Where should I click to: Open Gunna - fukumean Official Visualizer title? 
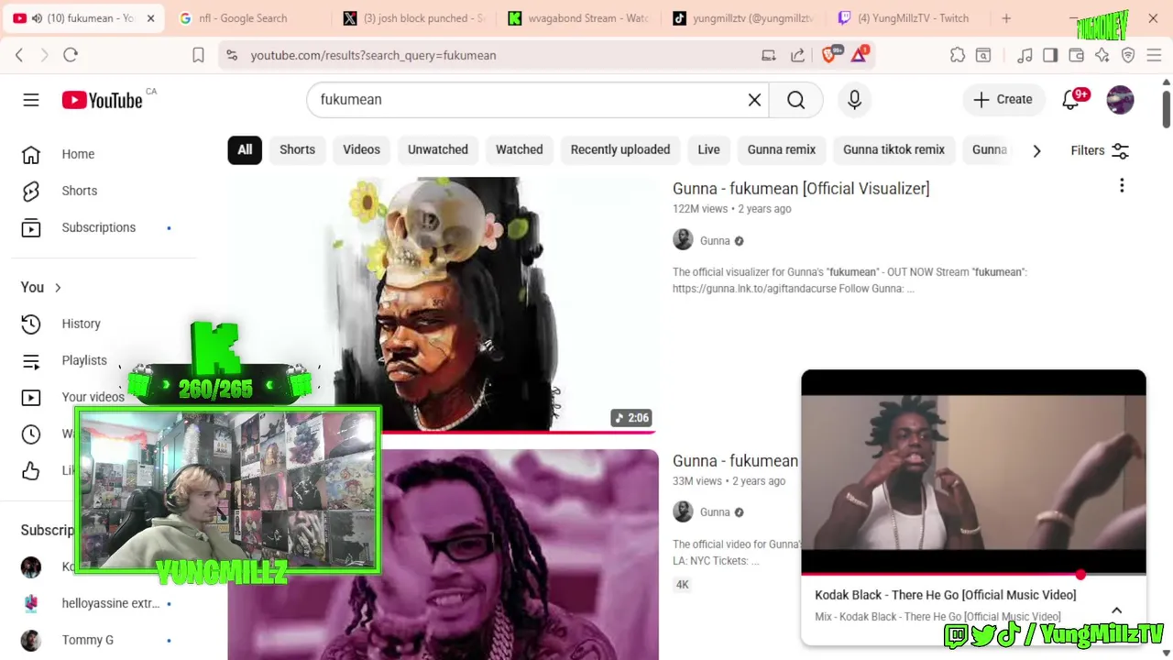[801, 188]
